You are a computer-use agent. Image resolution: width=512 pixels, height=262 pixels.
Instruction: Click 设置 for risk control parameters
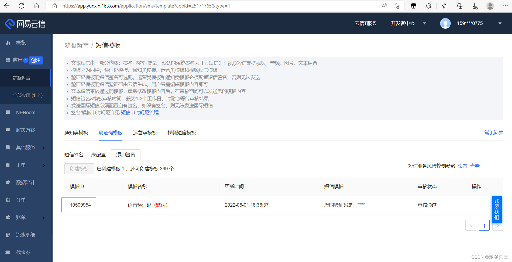pyautogui.click(x=463, y=166)
